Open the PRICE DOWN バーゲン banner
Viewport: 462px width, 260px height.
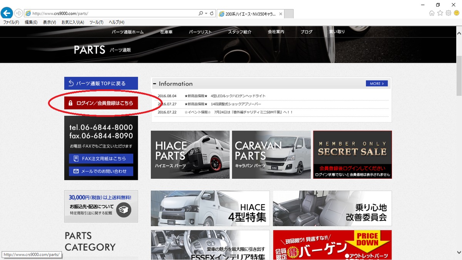coord(332,245)
